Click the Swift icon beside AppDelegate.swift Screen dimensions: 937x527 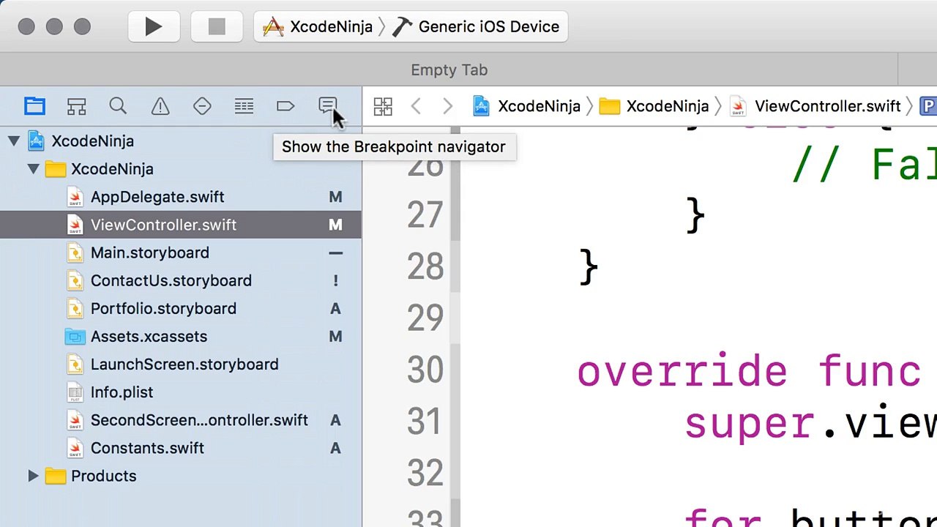(75, 197)
